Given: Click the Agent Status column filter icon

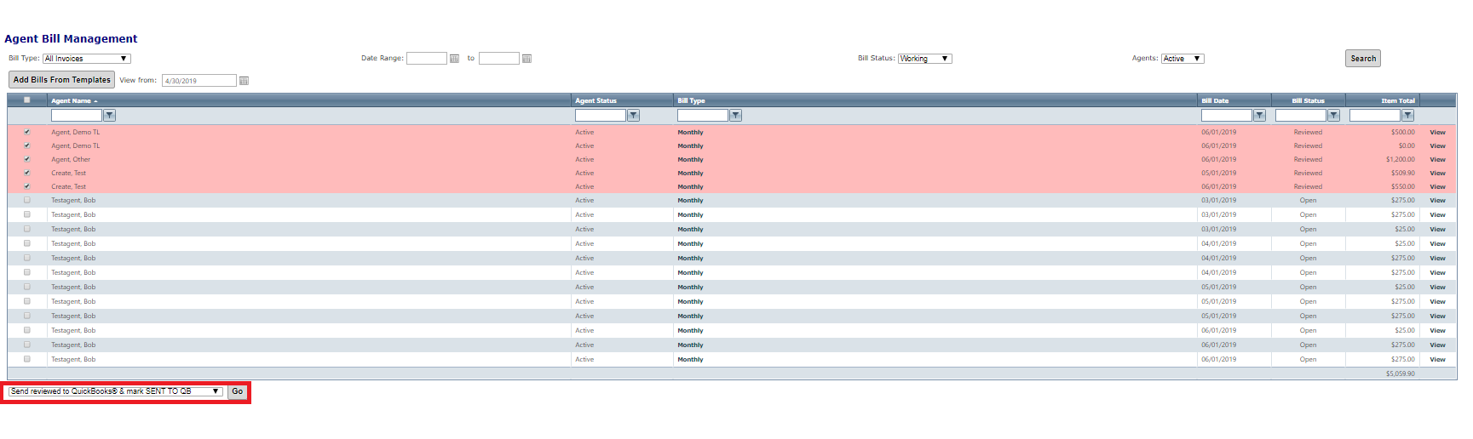Looking at the screenshot, I should coord(633,116).
